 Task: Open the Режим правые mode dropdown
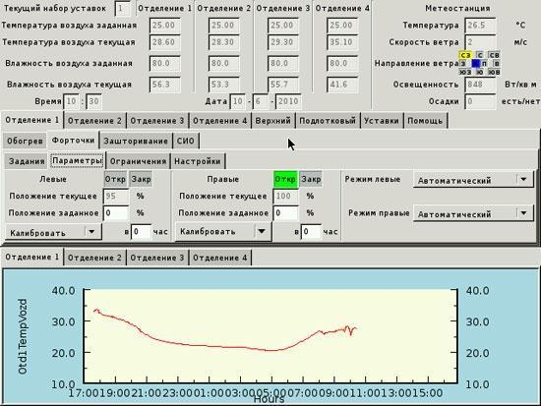click(473, 214)
